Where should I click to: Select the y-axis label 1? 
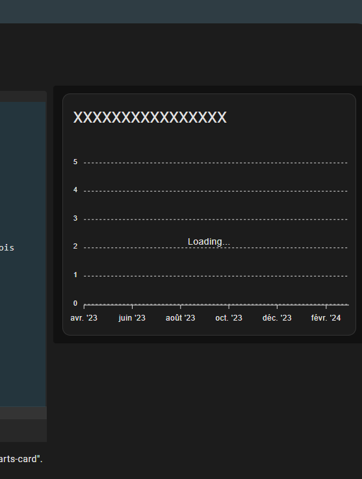pos(75,275)
